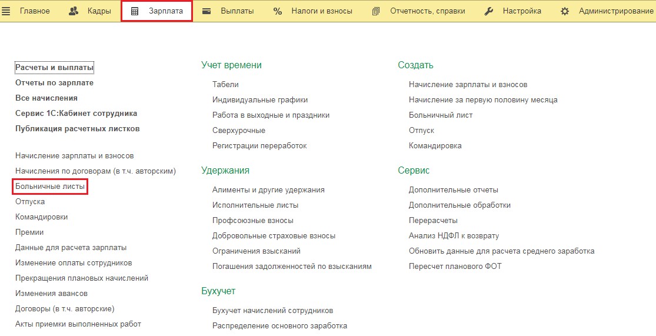Screen dimensions: 656x336
Task: Open Анализ НДФЛ к возврату
Action: 454,236
